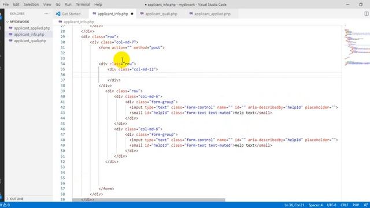
Task: Click the Ln 36, Col 21 status item
Action: 294,205
